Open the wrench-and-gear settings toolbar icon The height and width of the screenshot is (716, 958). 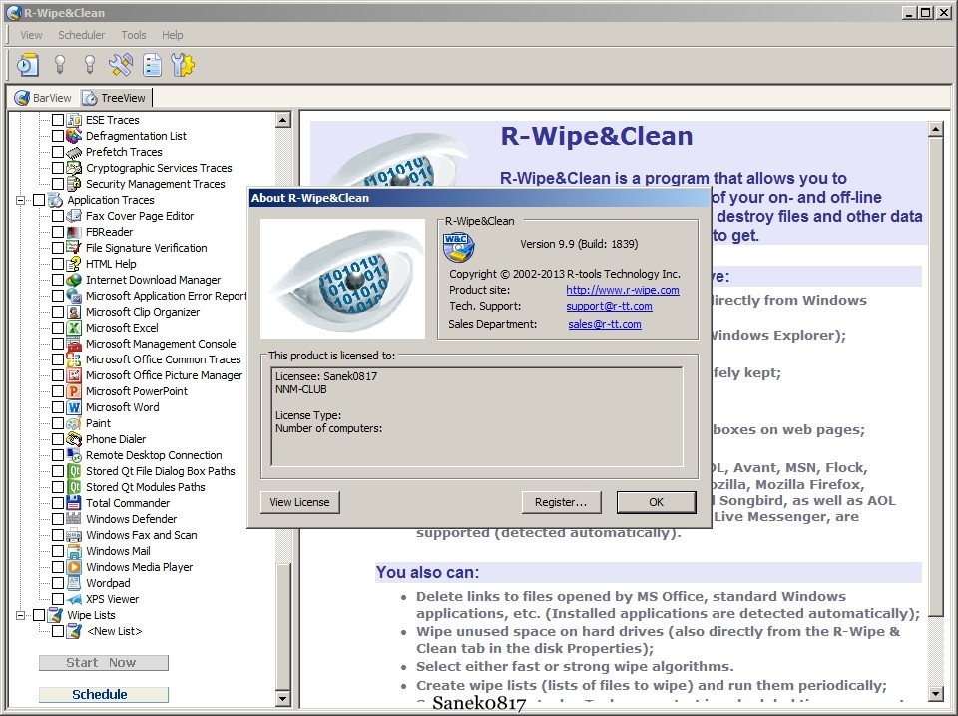tap(183, 65)
